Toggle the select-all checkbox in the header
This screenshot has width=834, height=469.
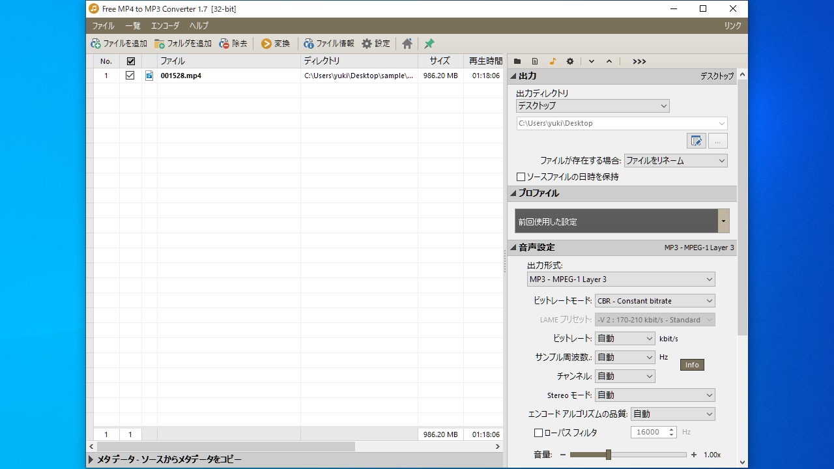(130, 61)
